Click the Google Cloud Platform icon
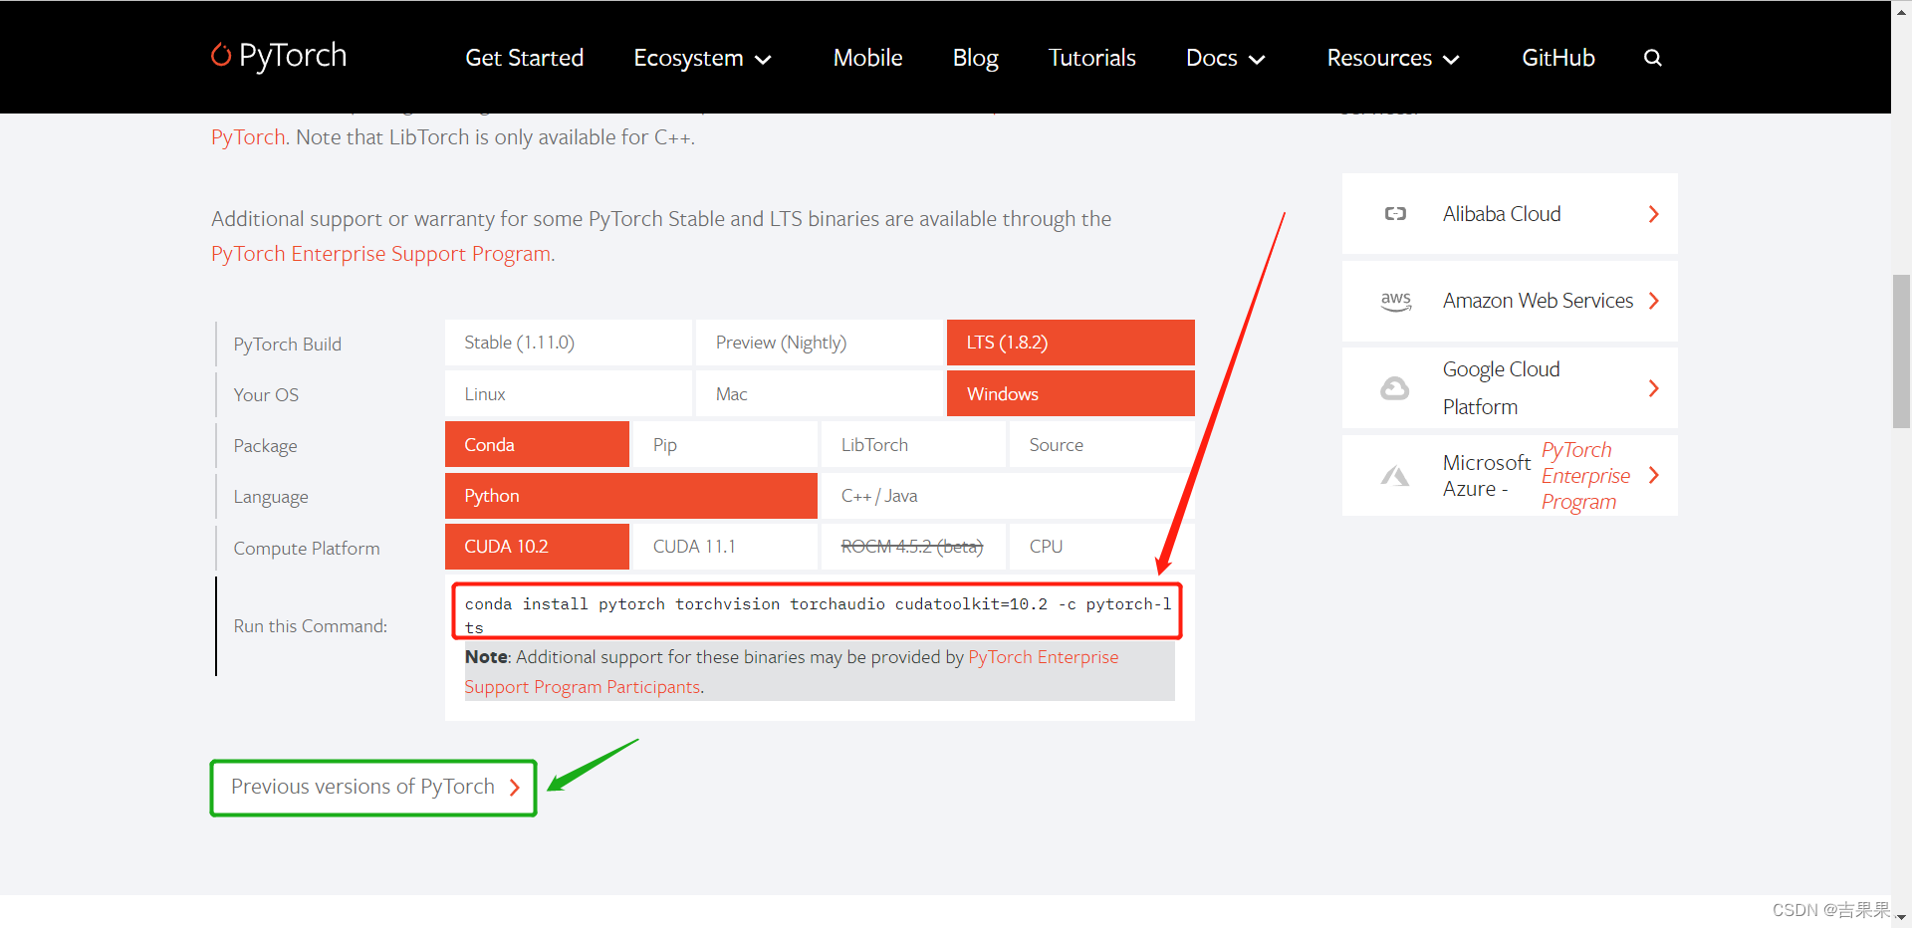This screenshot has height=928, width=1912. [x=1395, y=388]
